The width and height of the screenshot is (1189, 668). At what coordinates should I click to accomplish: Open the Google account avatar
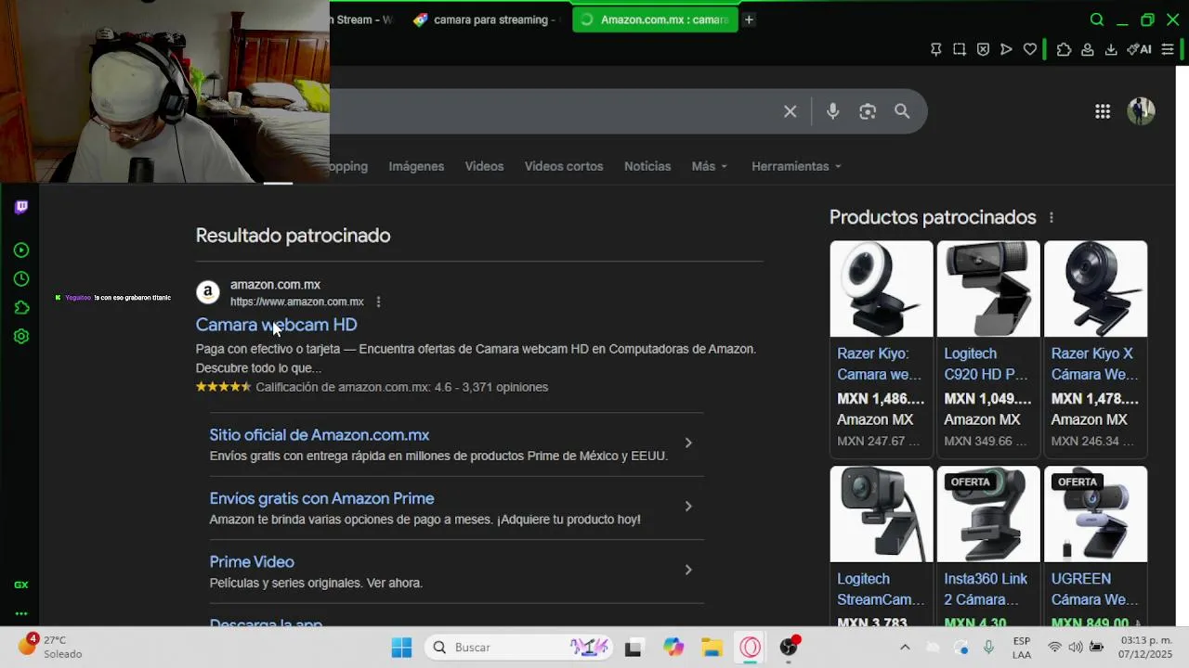point(1141,111)
